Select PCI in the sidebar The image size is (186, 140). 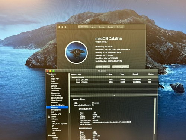[52, 112]
